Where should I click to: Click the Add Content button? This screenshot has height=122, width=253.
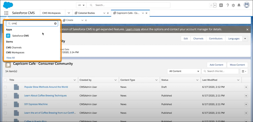coord(216,65)
